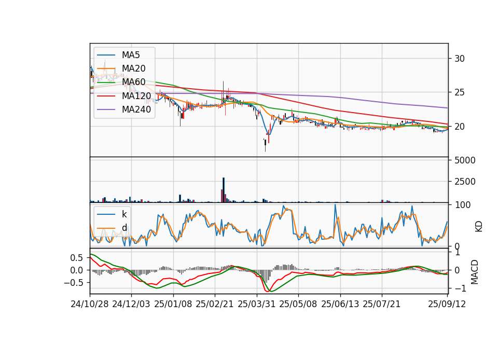498x358 pixels.
Task: Click the price axis value 20
Action: [460, 127]
